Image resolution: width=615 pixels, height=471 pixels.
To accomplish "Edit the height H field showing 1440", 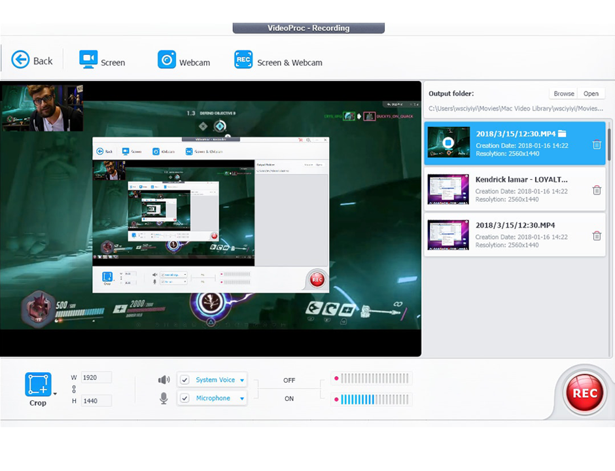I will point(96,400).
